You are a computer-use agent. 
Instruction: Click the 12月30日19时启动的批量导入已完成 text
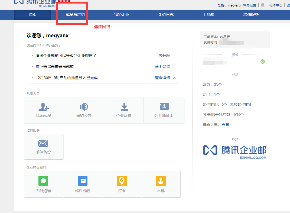(67, 78)
